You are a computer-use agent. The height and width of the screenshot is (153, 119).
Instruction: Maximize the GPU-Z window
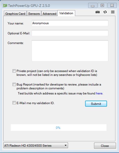pyautogui.click(x=102, y=5)
